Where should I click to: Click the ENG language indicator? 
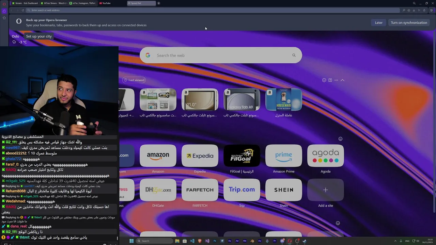point(408,241)
